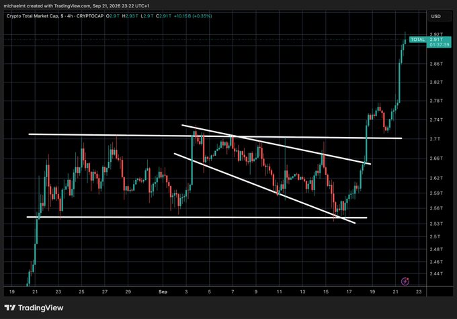457x319 pixels.
Task: Click the low value L2.9T
Action: [x=147, y=16]
